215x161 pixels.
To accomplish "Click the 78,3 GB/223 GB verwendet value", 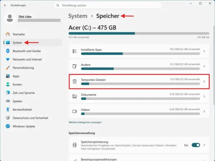I will tap(185, 49).
